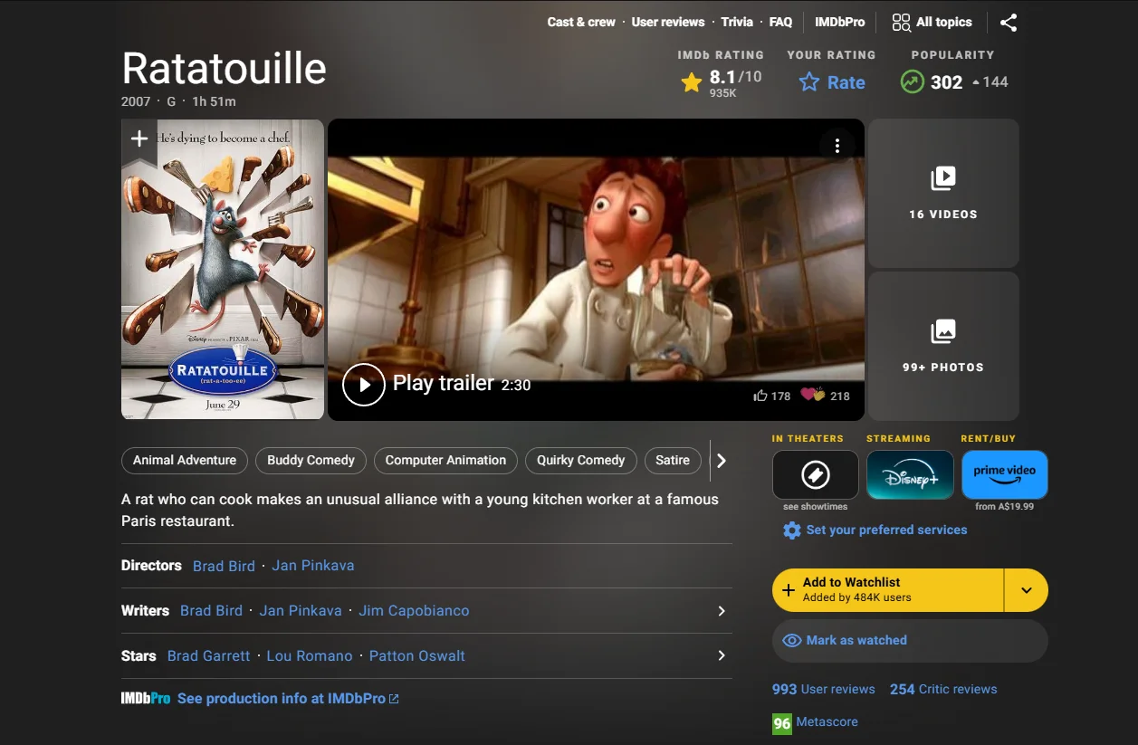Expand the Writers row
This screenshot has width=1138, height=745.
click(721, 610)
